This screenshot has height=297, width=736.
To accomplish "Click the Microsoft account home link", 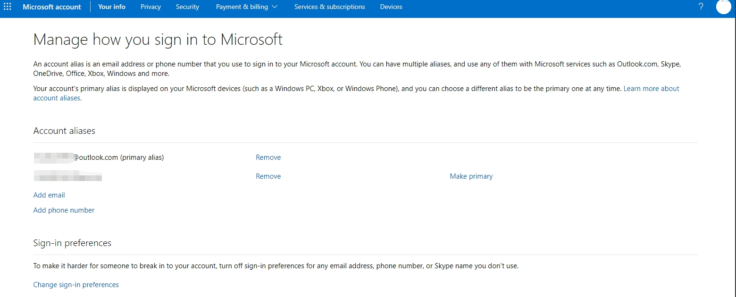I will tap(52, 7).
